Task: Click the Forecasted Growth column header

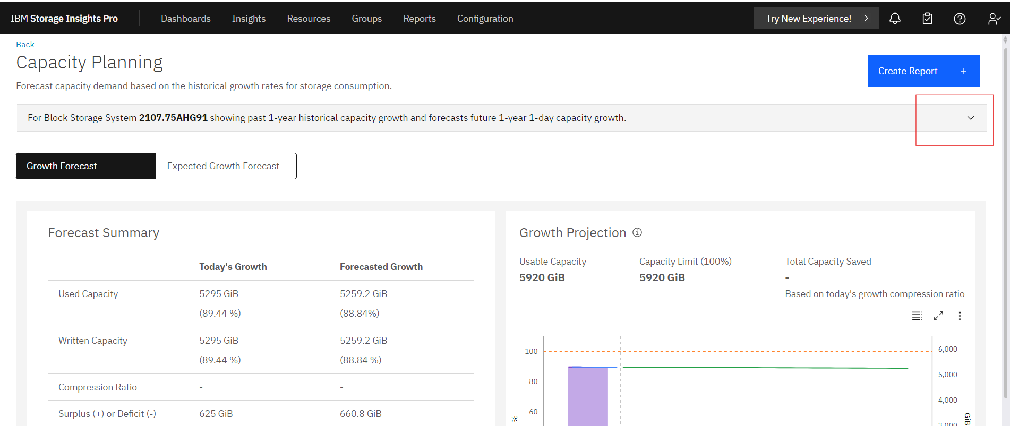Action: click(x=381, y=267)
